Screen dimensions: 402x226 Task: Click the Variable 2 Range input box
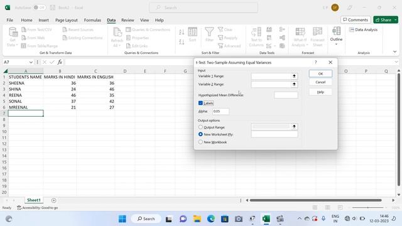pyautogui.click(x=271, y=84)
